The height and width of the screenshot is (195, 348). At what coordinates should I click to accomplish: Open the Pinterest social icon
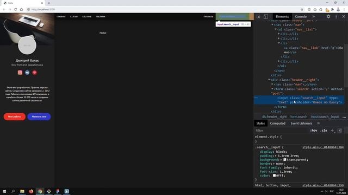pos(35,72)
